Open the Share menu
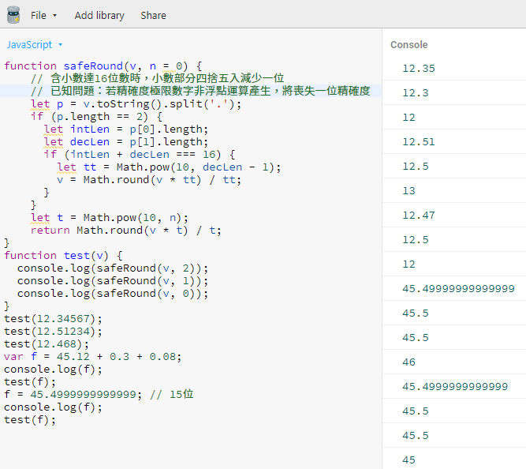Image resolution: width=526 pixels, height=469 pixels. coord(153,15)
